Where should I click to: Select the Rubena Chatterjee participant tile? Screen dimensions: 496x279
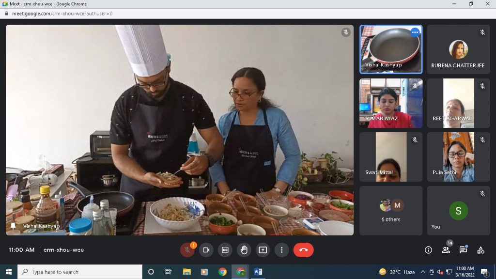click(x=458, y=49)
